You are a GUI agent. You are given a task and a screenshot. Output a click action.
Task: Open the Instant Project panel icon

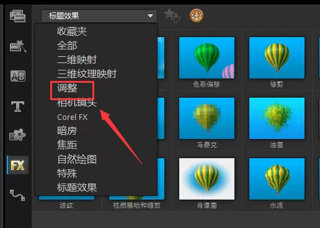[18, 46]
